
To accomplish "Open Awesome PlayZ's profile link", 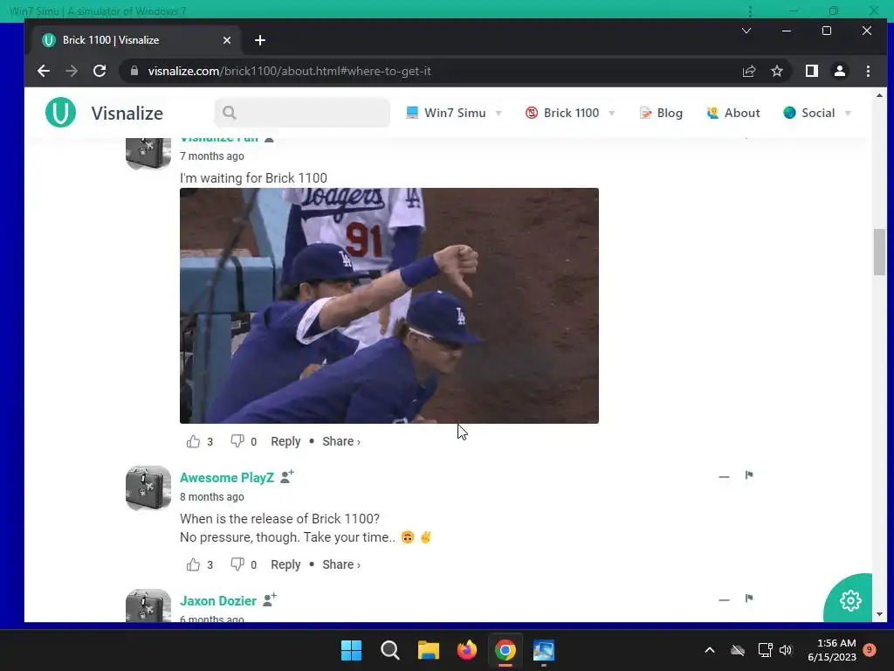I will [x=227, y=478].
